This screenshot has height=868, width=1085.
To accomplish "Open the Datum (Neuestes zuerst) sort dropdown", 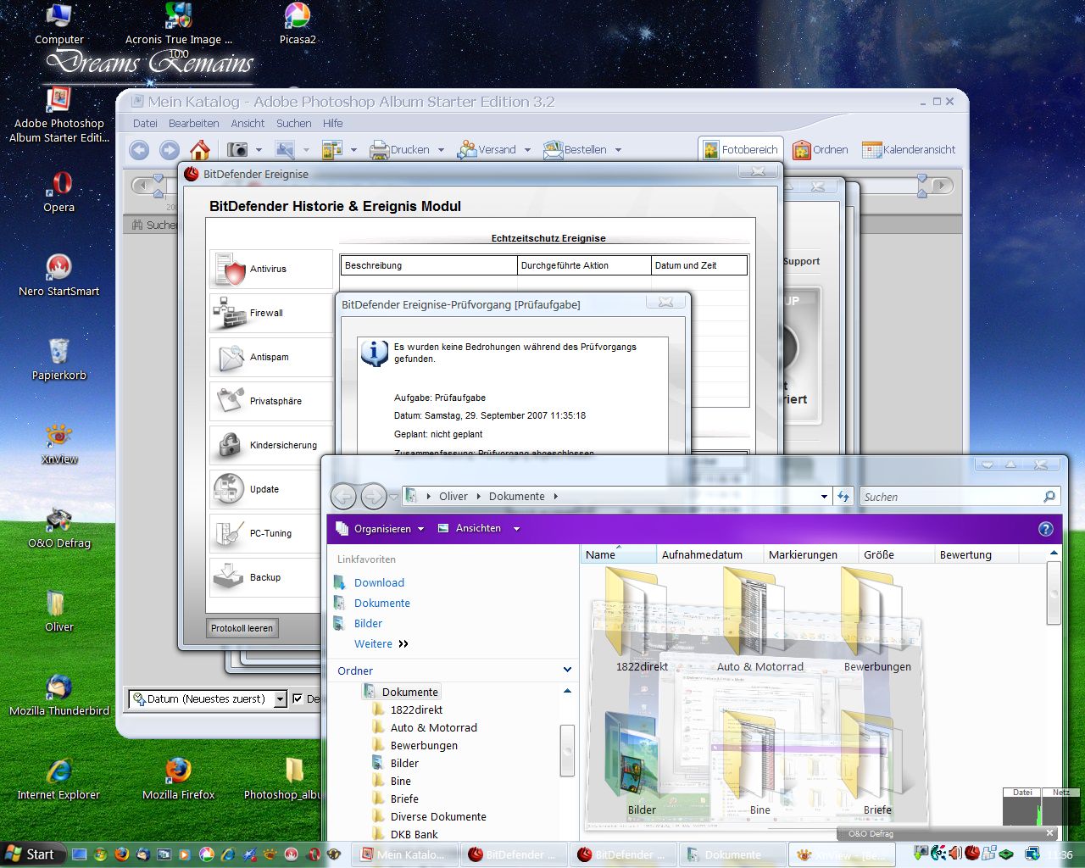I will tap(208, 699).
